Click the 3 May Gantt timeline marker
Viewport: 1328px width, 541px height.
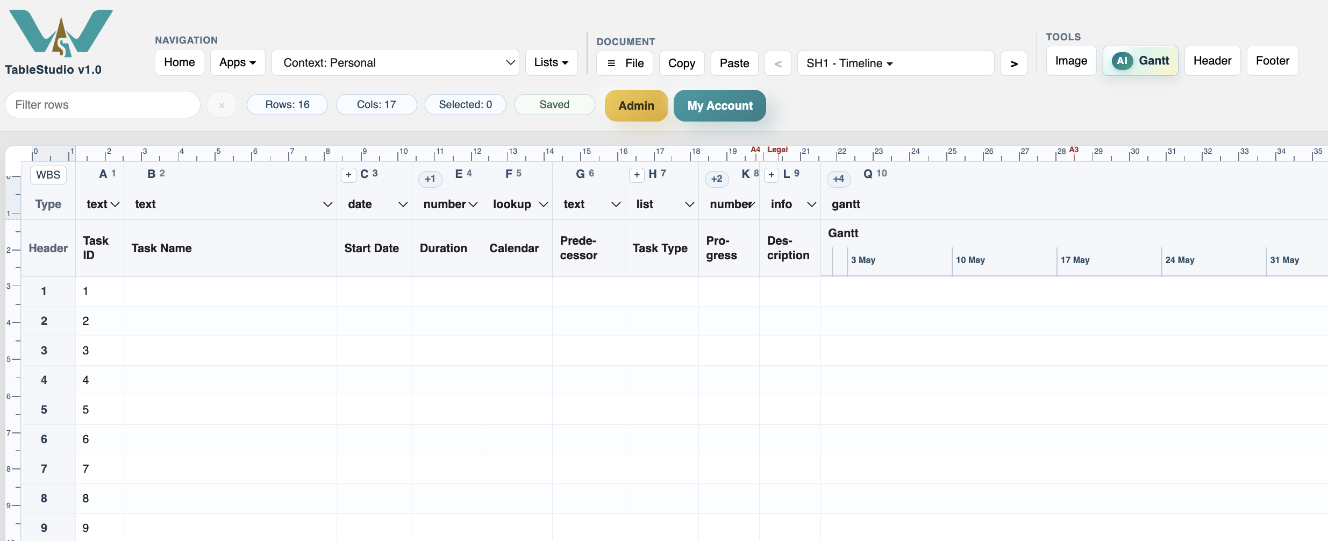pos(863,260)
